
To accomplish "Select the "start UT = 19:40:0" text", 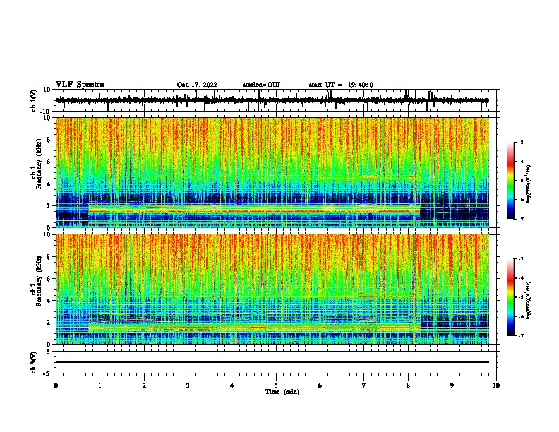I will (341, 85).
